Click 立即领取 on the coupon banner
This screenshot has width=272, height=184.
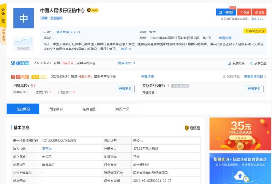coord(240,138)
